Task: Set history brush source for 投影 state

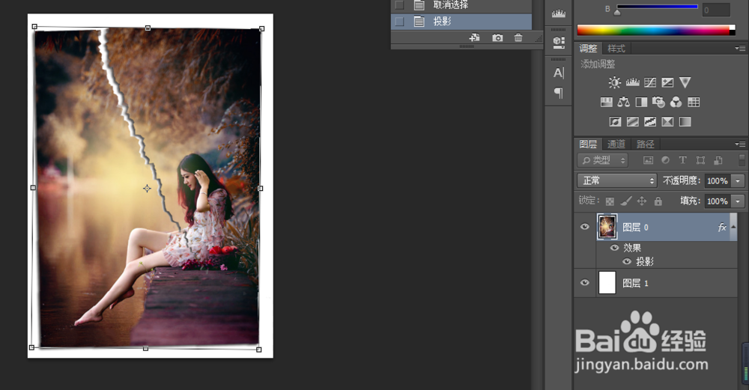Action: (x=399, y=22)
